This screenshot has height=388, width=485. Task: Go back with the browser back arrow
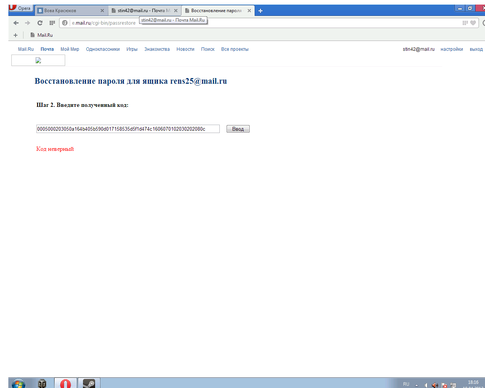(x=16, y=23)
